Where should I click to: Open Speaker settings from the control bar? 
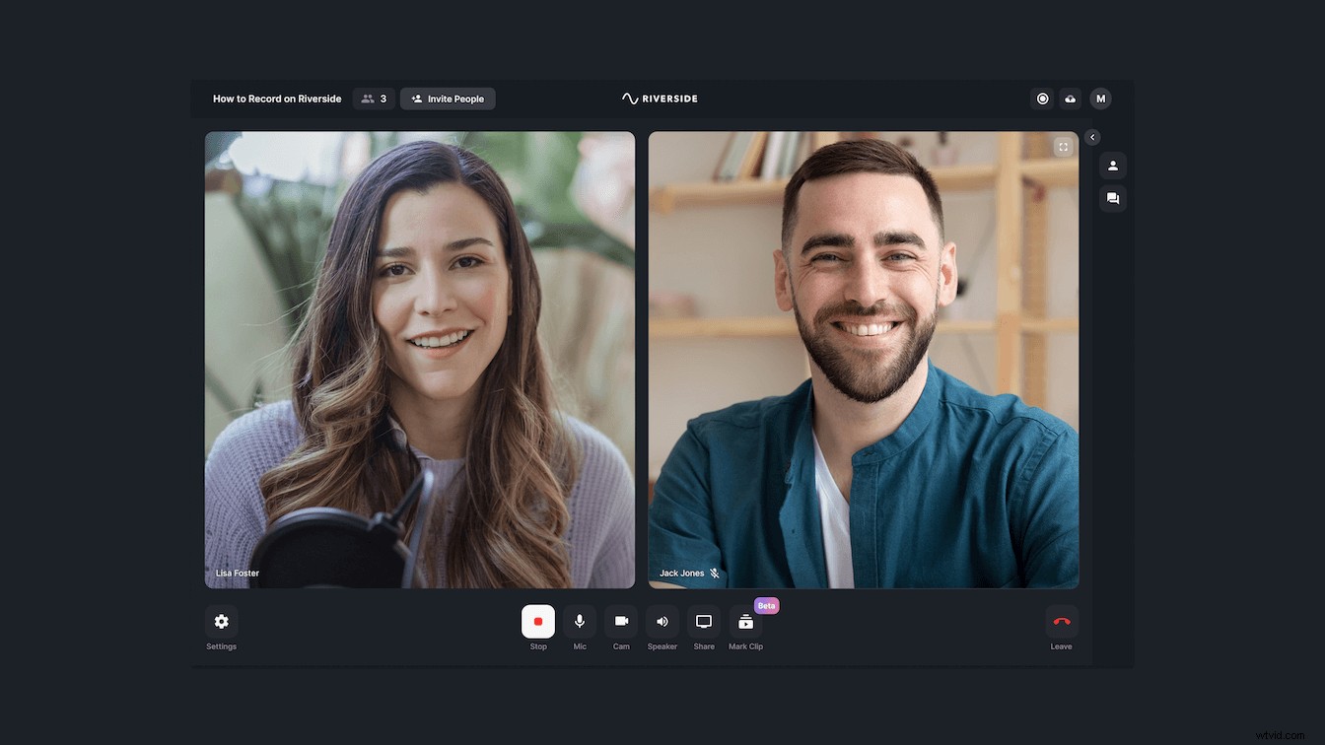[662, 621]
